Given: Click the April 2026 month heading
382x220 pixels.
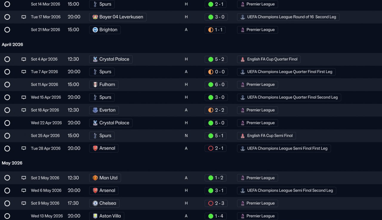Looking at the screenshot, I should [13, 45].
